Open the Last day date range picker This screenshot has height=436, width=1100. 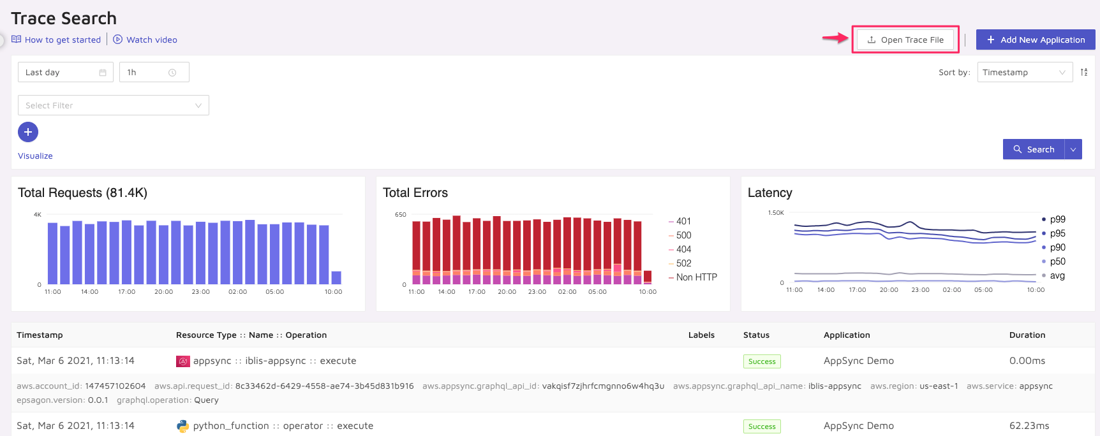coord(66,72)
